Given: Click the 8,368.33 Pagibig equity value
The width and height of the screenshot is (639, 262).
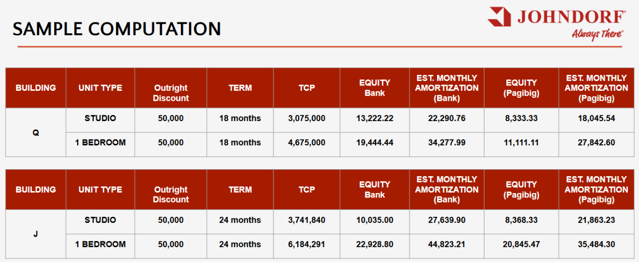Looking at the screenshot, I should click(521, 220).
